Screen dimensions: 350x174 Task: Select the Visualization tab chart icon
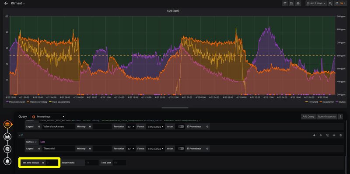point(7,136)
